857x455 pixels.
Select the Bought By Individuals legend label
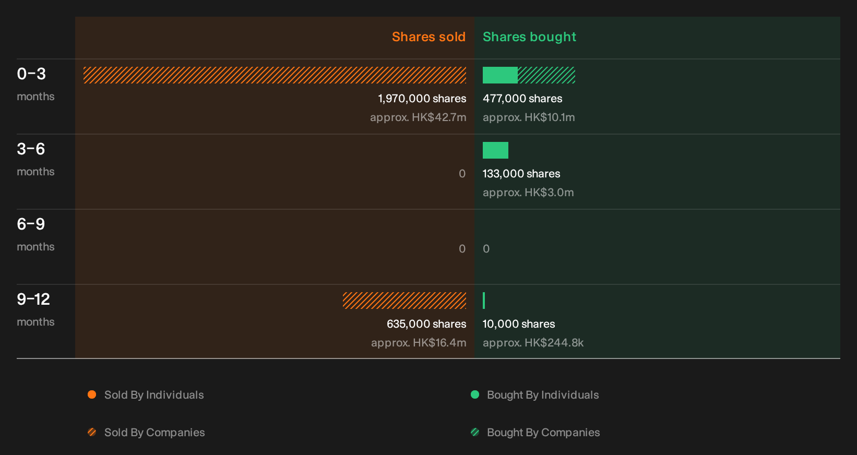pyautogui.click(x=543, y=395)
